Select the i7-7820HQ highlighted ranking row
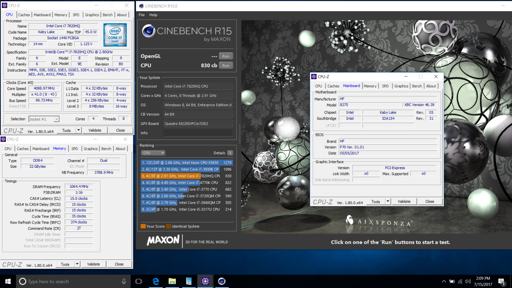512x288 pixels. click(187, 176)
